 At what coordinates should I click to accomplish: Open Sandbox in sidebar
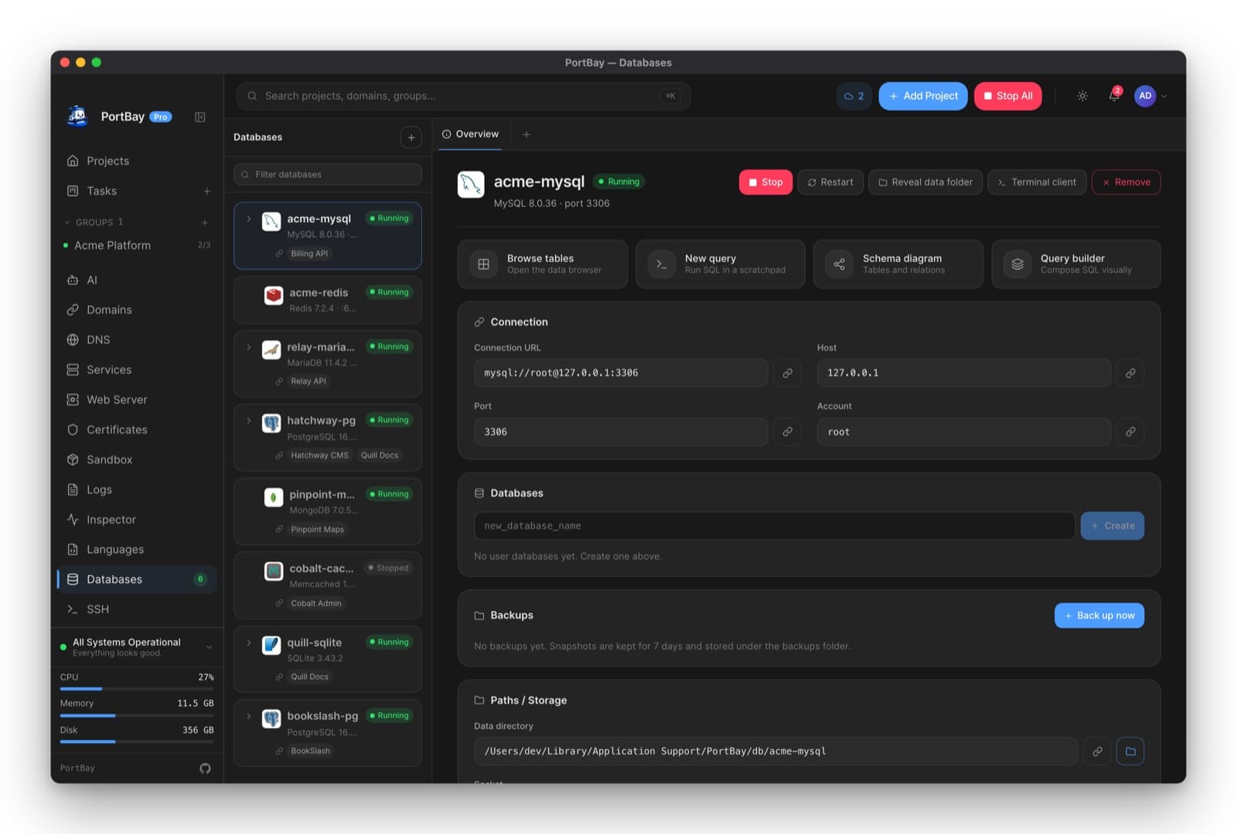pos(137,460)
